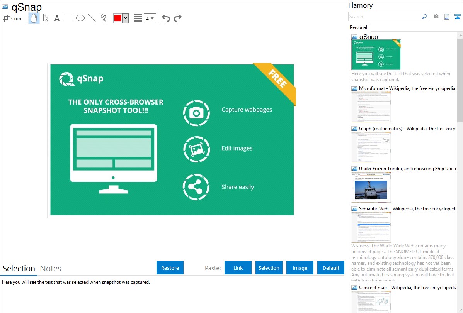Open the Personal tab
The width and height of the screenshot is (463, 313).
(358, 27)
